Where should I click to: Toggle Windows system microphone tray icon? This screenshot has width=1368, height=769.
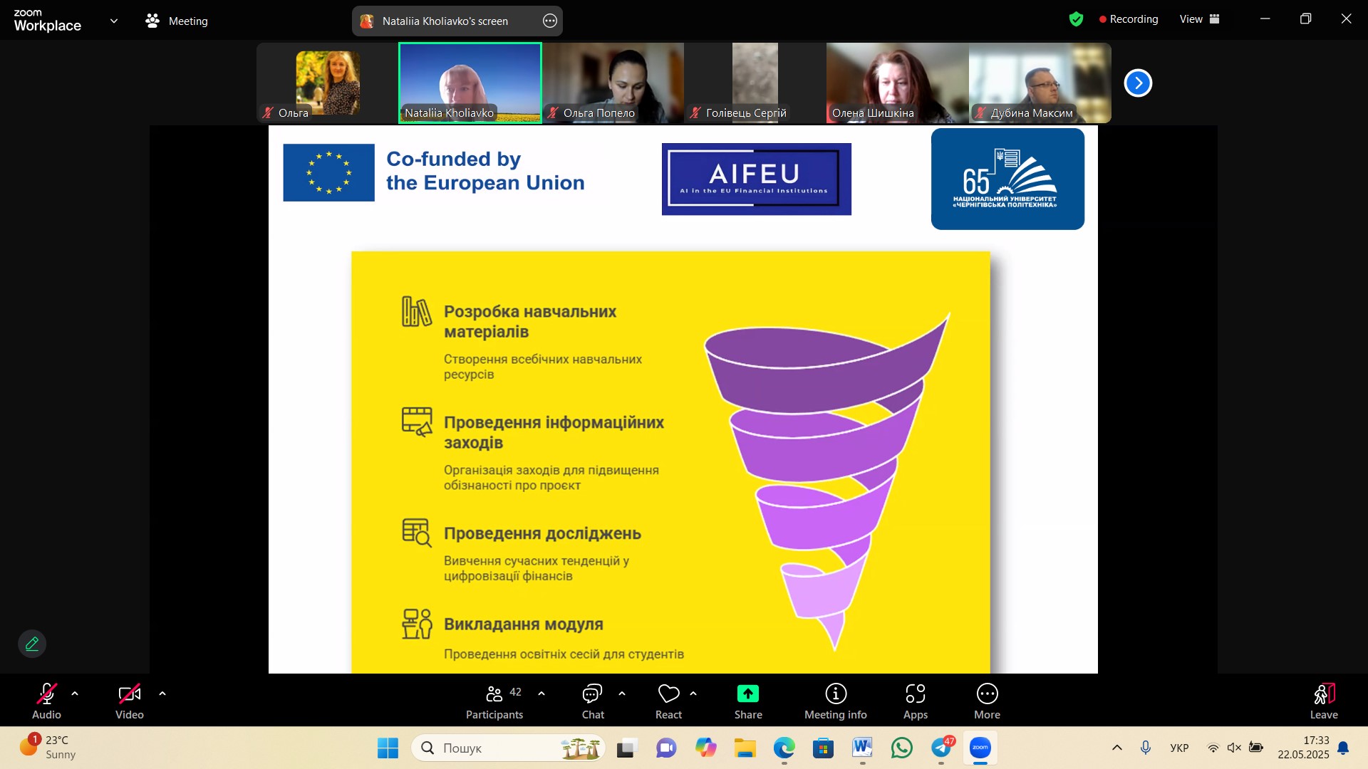tap(1146, 748)
